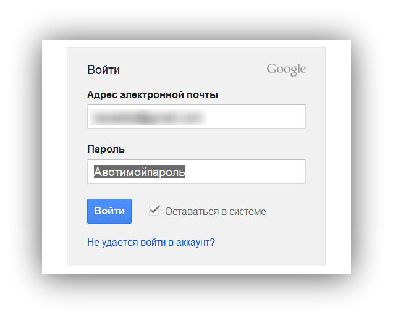Viewport: 393px width, 318px height.
Task: Click the highlighted password text "Авотимойпароль"
Action: click(140, 172)
